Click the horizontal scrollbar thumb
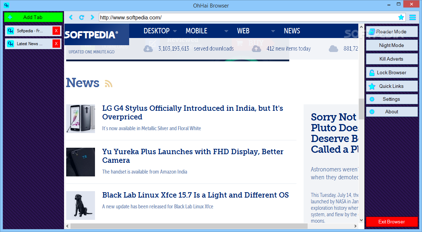The height and width of the screenshot is (232, 422). pyautogui.click(x=189, y=226)
